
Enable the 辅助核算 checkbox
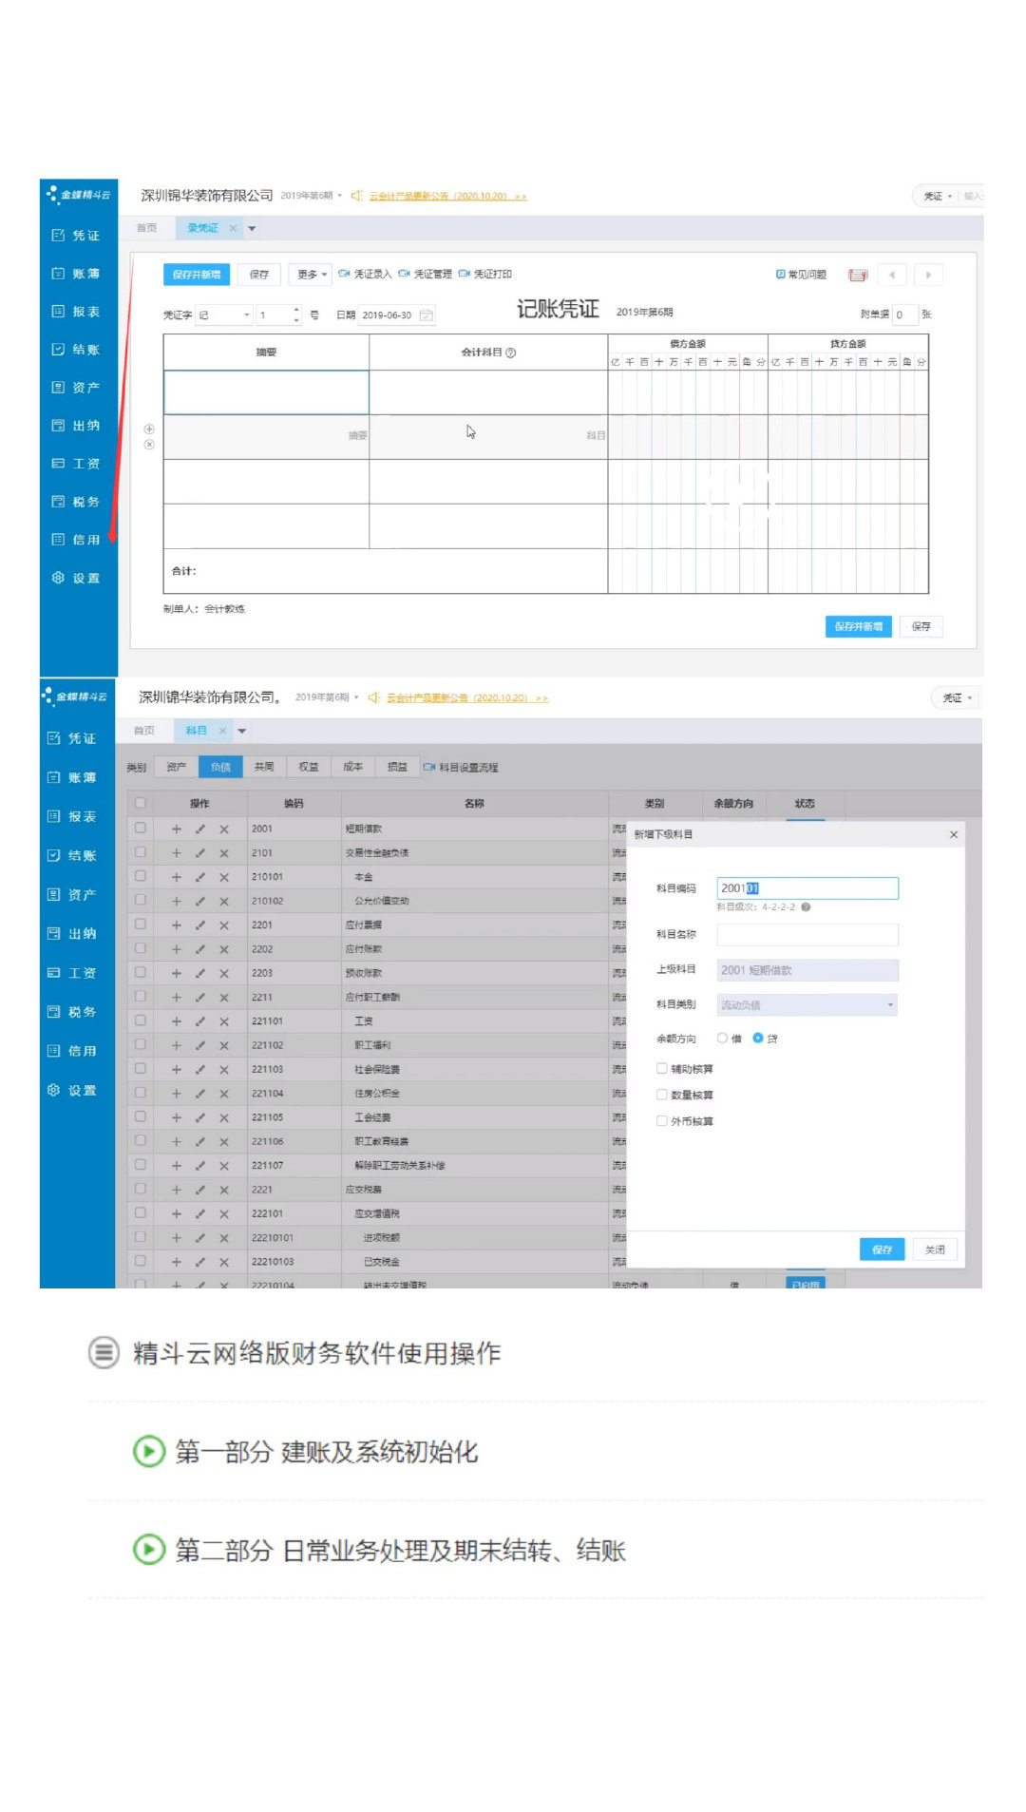tap(662, 1068)
